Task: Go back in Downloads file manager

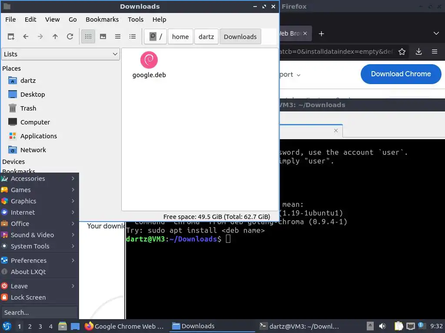Action: pyautogui.click(x=26, y=36)
